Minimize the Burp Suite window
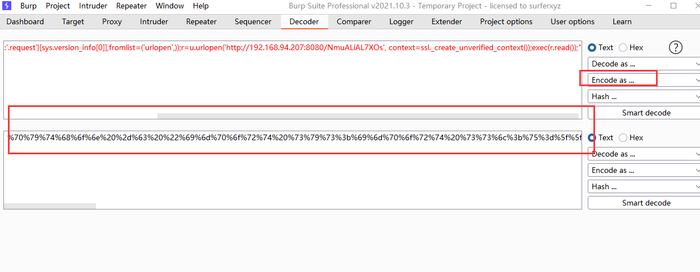 [x=649, y=6]
